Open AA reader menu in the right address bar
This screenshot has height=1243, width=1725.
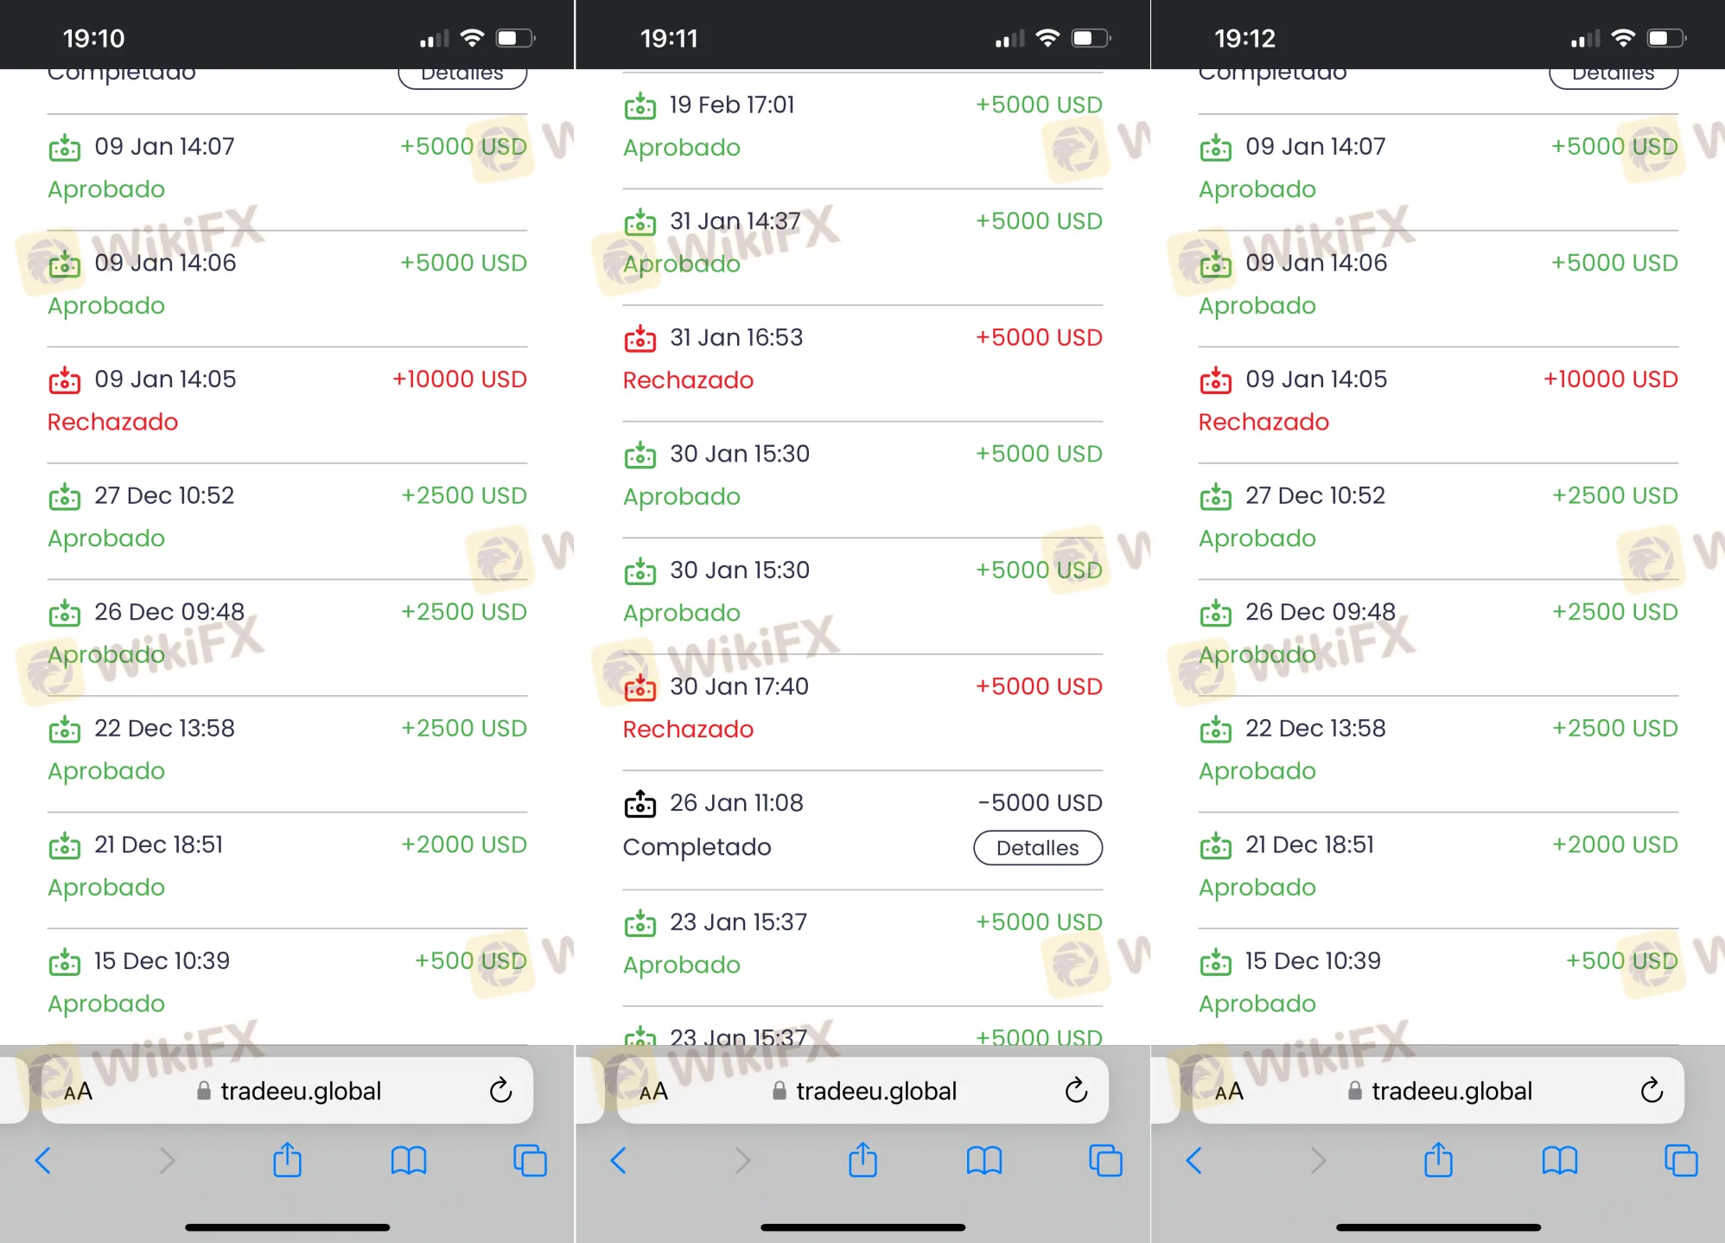[1229, 1092]
